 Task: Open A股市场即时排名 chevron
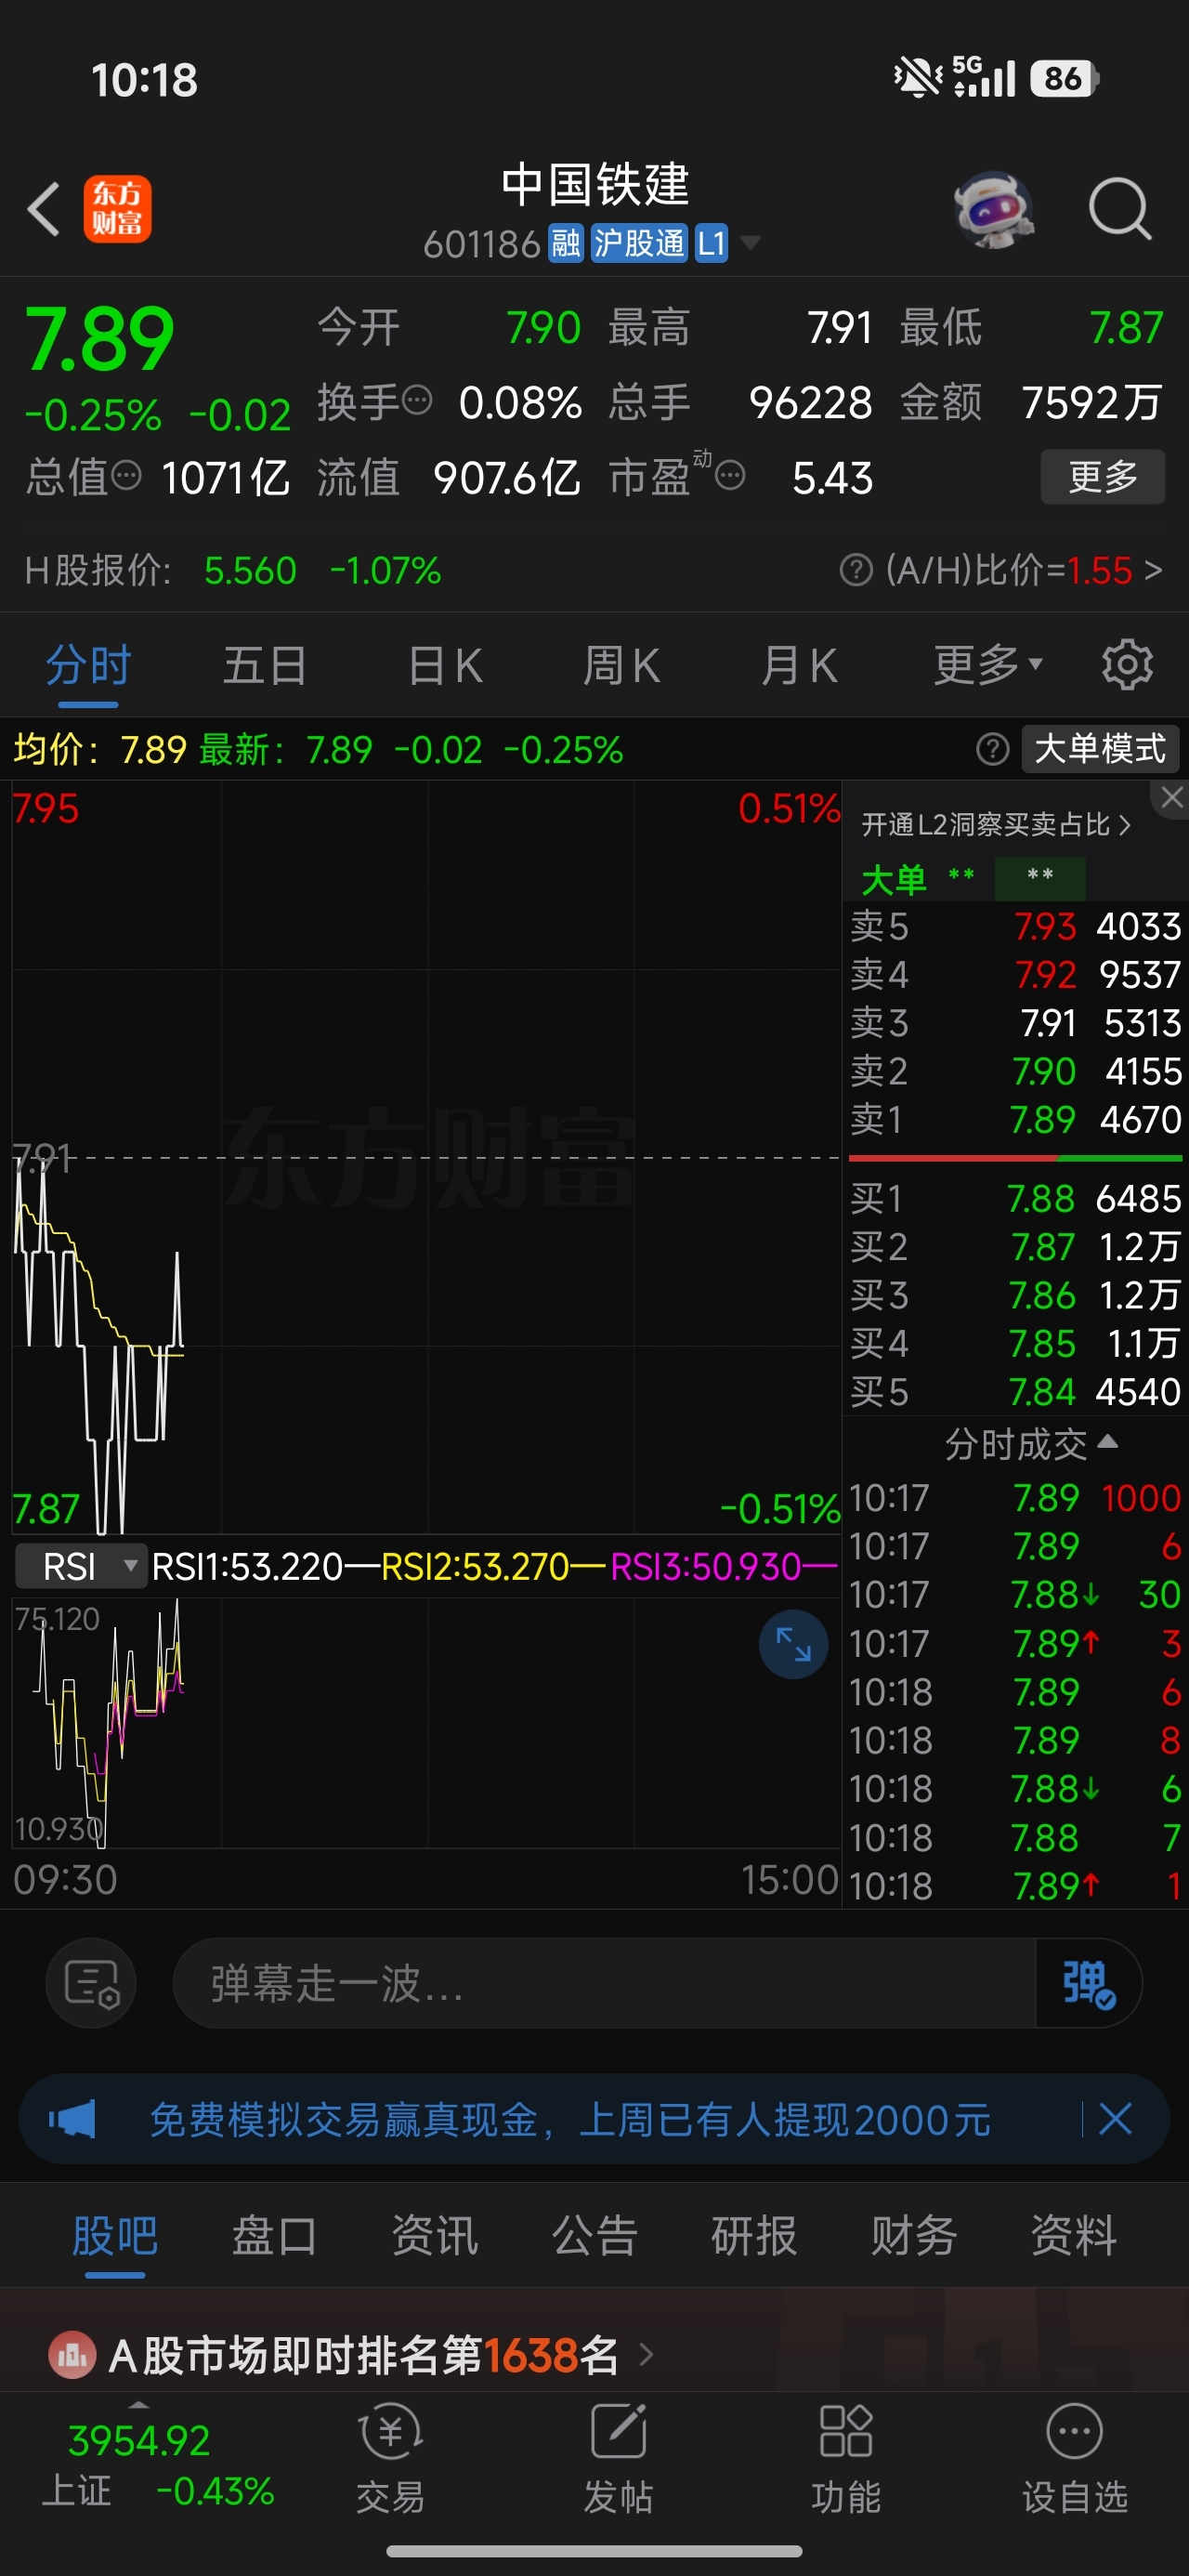click(646, 2355)
